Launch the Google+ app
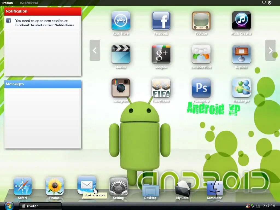This screenshot has height=210, width=280. point(161,54)
